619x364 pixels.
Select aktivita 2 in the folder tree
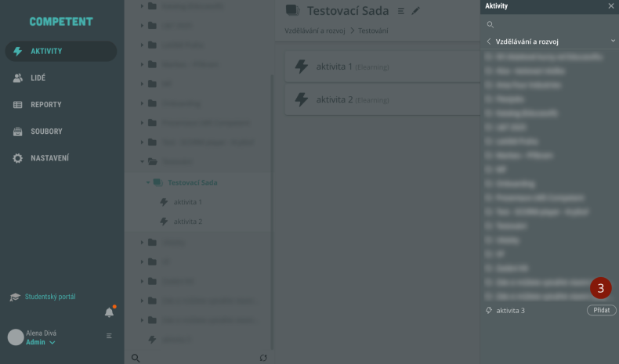(x=187, y=222)
